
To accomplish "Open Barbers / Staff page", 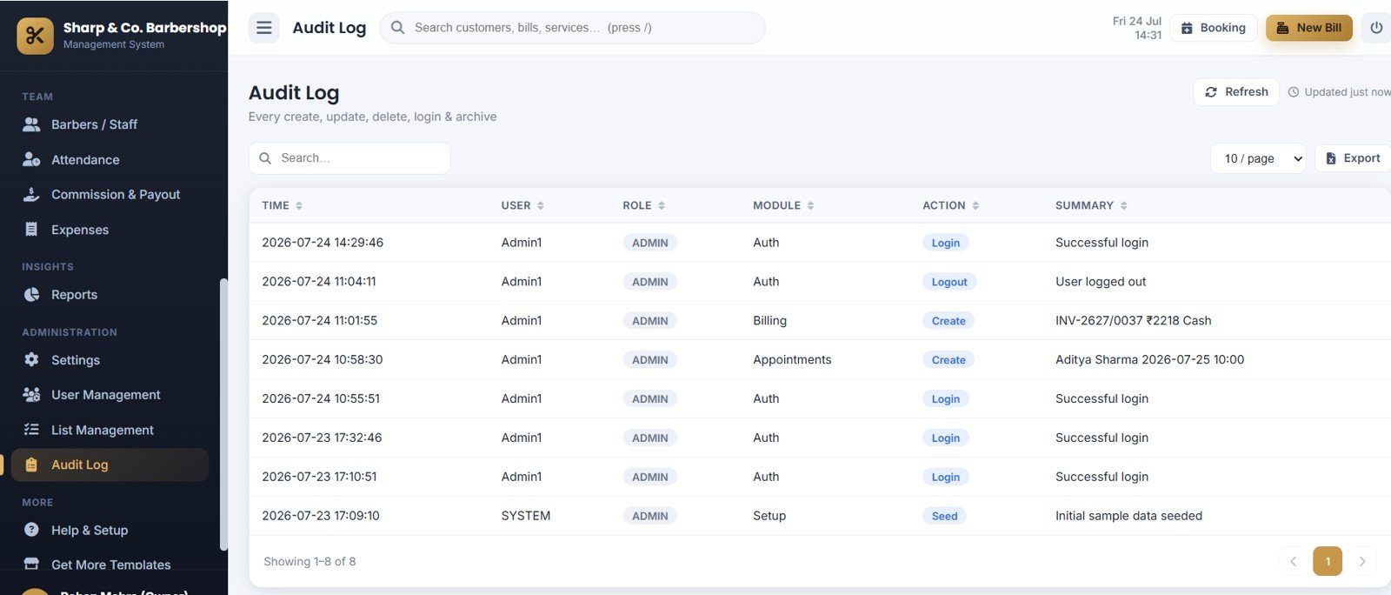I will click(x=110, y=124).
